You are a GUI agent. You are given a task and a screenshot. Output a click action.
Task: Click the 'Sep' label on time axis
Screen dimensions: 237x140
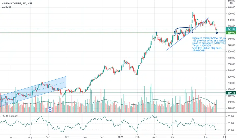48,137
